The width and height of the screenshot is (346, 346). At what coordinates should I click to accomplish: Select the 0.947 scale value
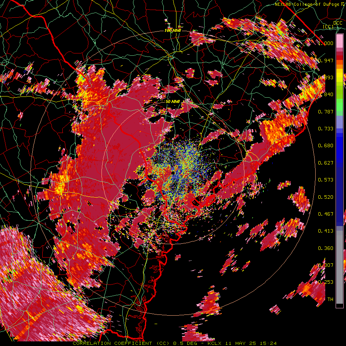point(326,60)
